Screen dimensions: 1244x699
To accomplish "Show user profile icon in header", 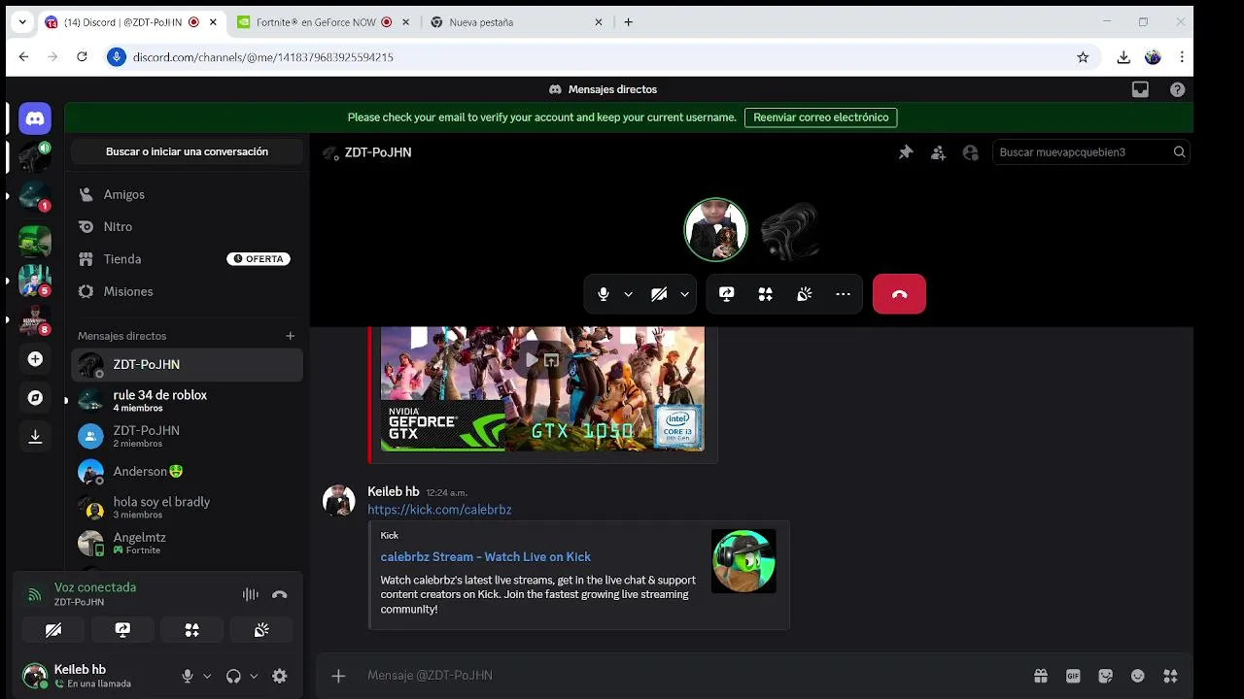I will pyautogui.click(x=970, y=152).
